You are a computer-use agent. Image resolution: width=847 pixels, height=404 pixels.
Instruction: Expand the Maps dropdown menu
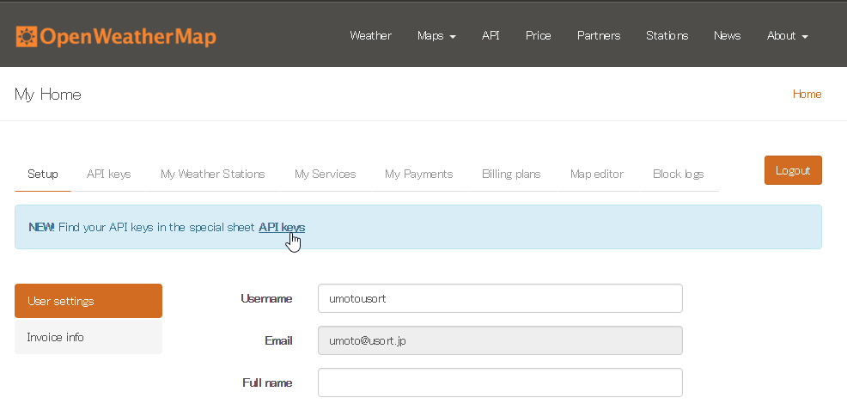tap(436, 36)
